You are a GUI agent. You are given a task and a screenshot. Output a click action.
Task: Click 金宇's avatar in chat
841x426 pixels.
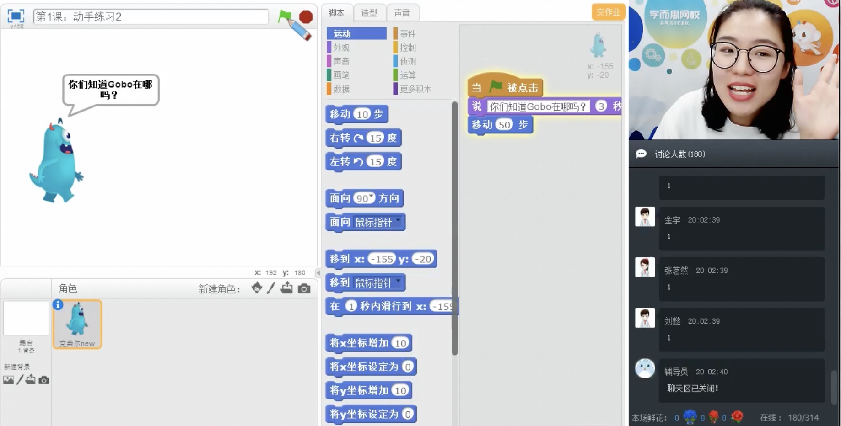pos(645,217)
